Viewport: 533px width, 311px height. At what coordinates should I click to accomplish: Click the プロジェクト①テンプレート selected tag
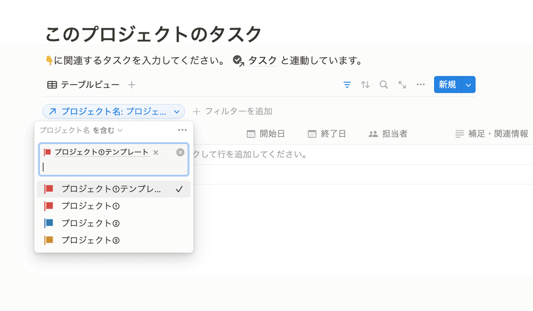click(101, 152)
